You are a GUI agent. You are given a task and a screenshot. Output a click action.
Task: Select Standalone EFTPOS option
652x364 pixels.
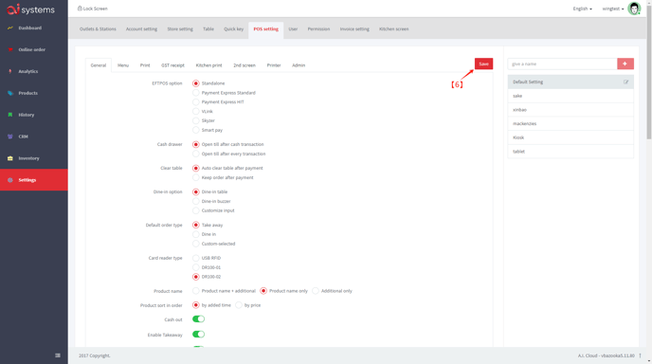196,83
